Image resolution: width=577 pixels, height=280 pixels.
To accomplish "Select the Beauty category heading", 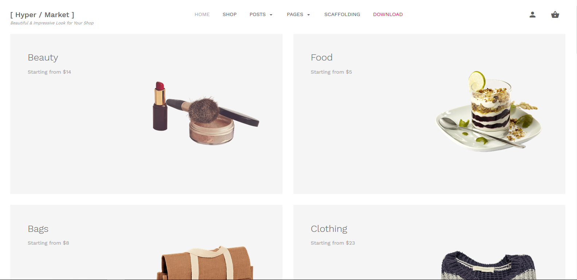I will pos(43,58).
